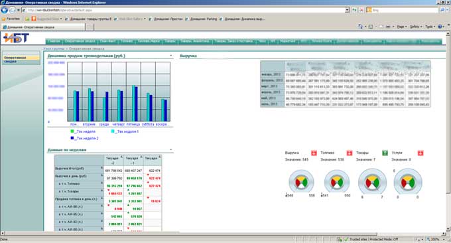This screenshot has width=451, height=243.
Task: Click the orange Suggested Sites icon
Action: click(34, 19)
